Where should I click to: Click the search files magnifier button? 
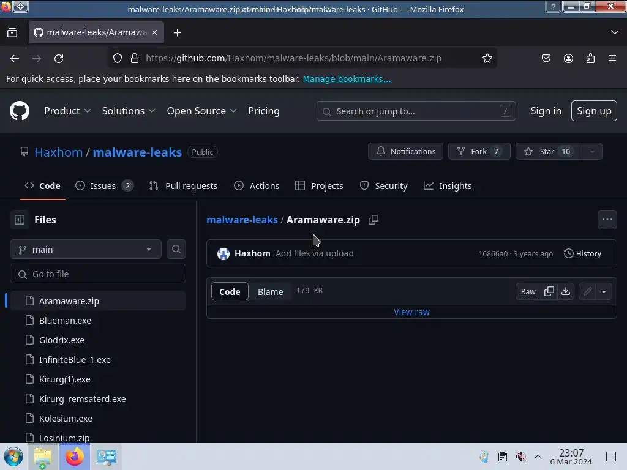tap(176, 250)
